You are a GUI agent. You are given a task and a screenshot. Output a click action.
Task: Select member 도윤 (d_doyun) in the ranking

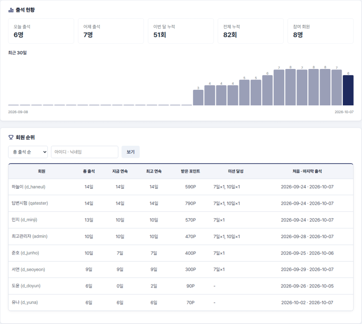pos(26,286)
